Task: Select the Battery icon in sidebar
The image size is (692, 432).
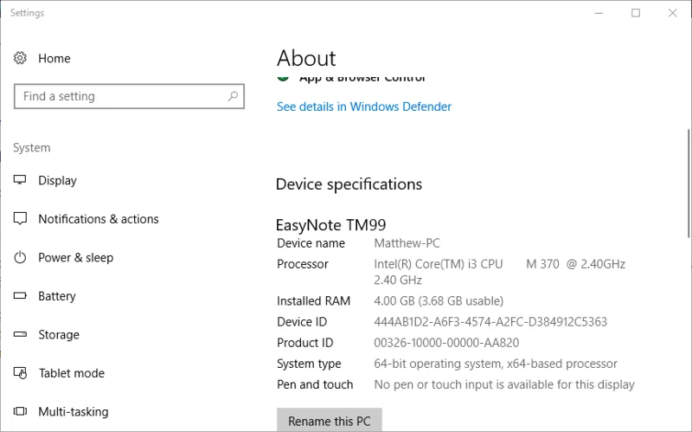Action: [20, 295]
